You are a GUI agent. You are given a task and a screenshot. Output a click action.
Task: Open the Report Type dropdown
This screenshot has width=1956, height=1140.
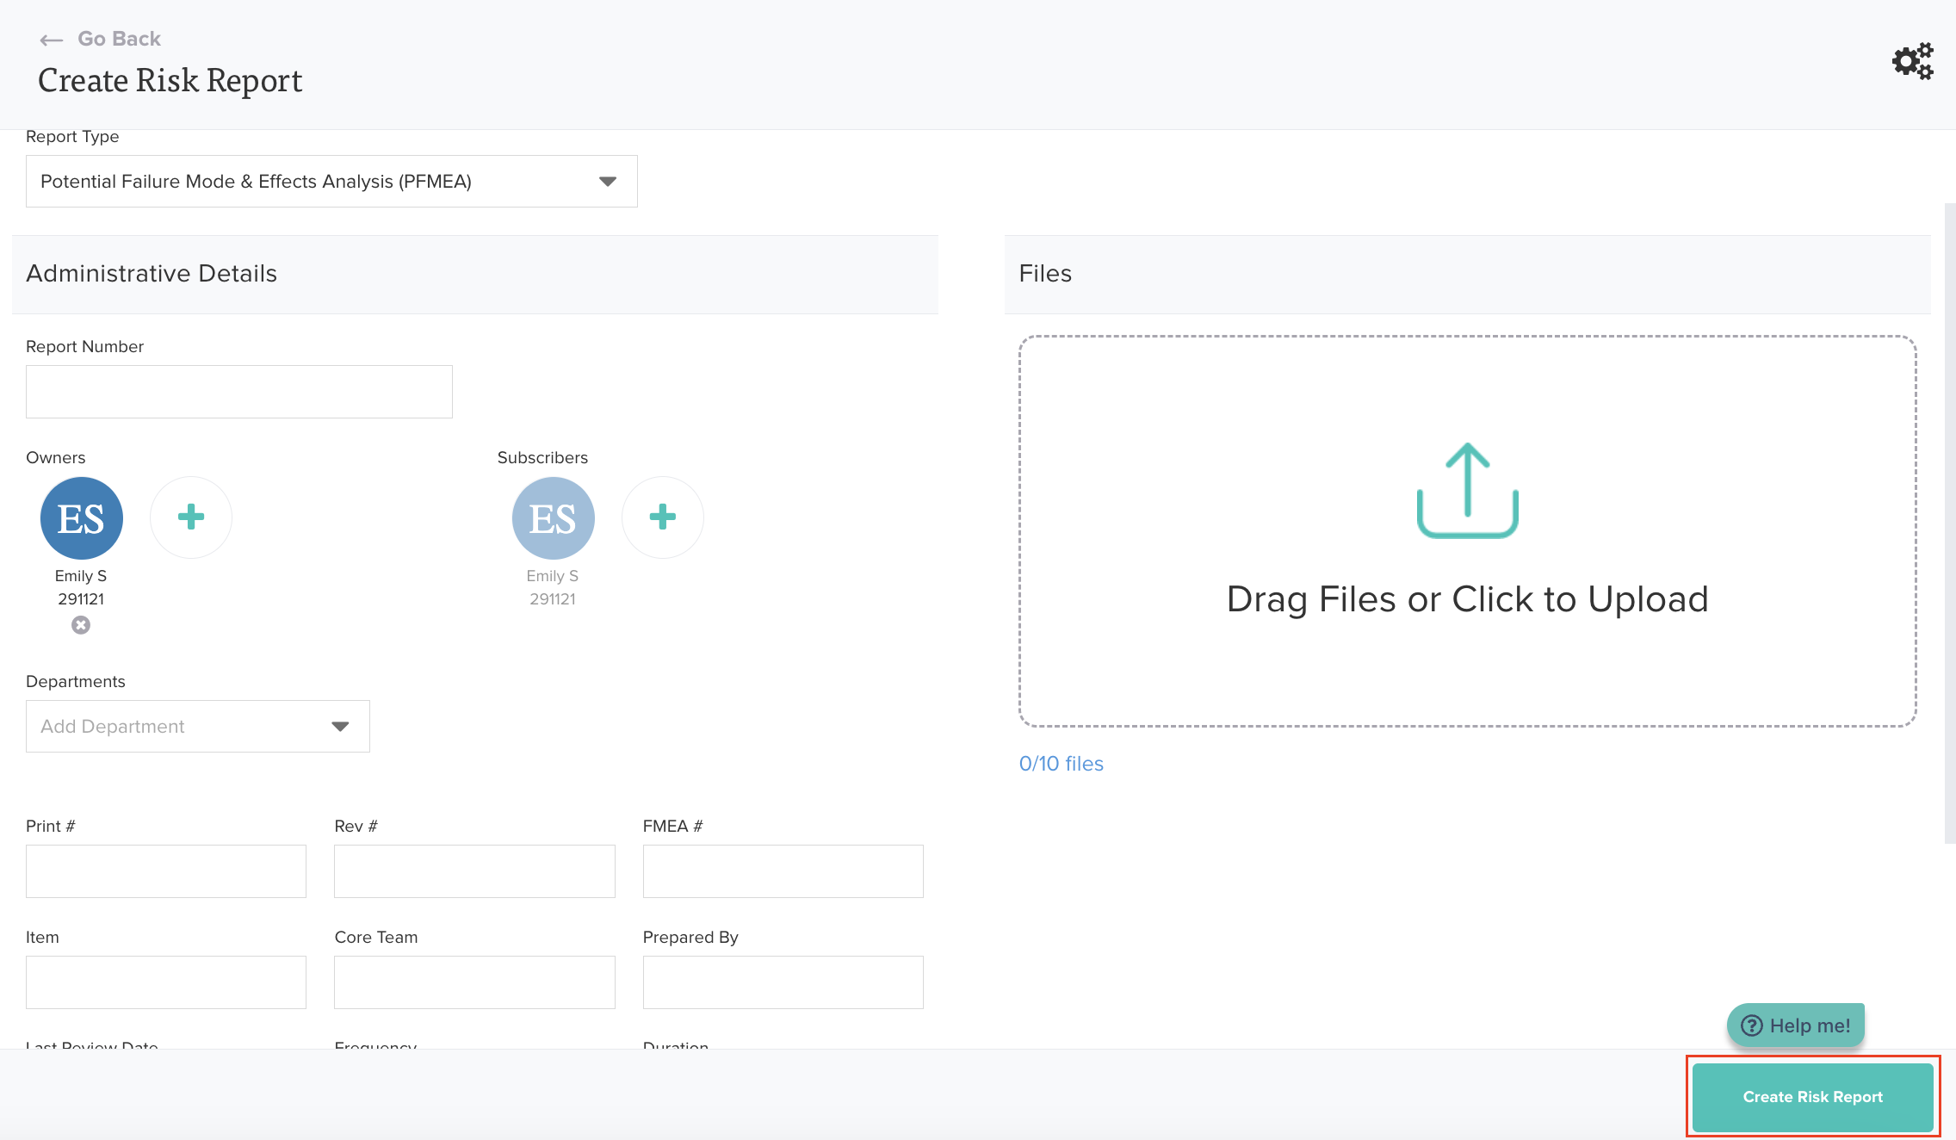pyautogui.click(x=331, y=182)
